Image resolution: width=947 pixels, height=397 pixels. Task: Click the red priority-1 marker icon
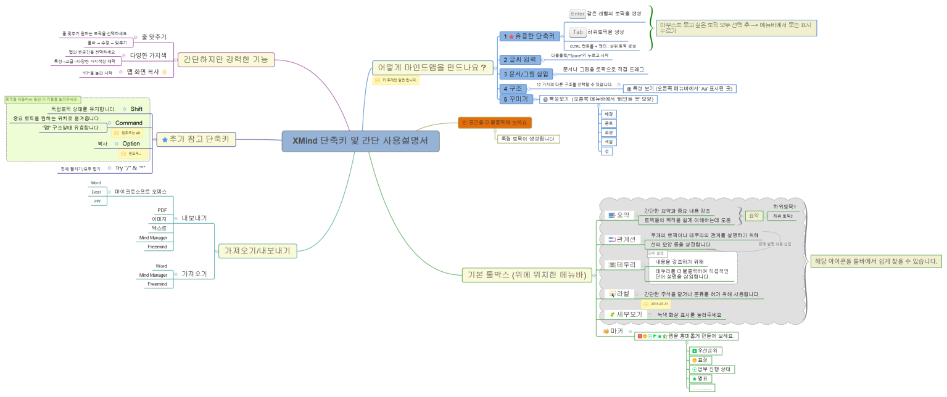coord(640,335)
